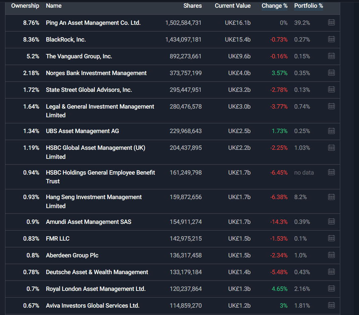The height and width of the screenshot is (315, 359).
Task: Click calendar icon in Ping An row
Action: tap(331, 23)
